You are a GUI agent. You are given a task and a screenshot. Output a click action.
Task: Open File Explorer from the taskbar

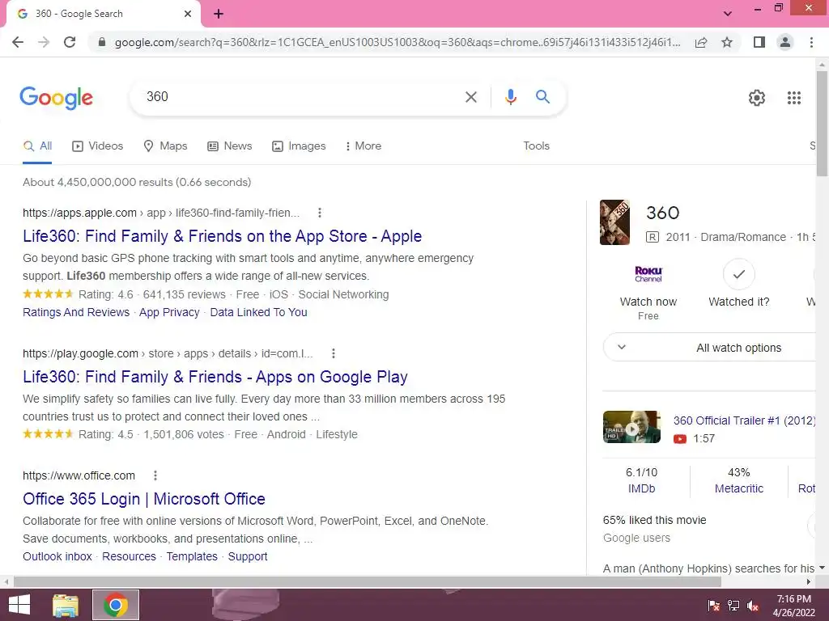[x=66, y=605]
